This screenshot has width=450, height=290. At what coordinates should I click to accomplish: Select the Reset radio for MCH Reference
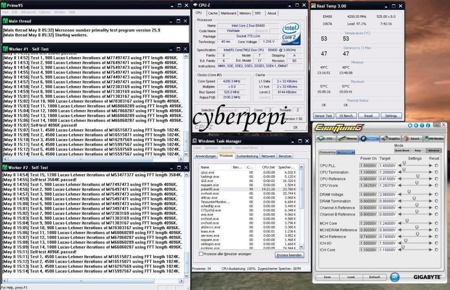point(436,237)
